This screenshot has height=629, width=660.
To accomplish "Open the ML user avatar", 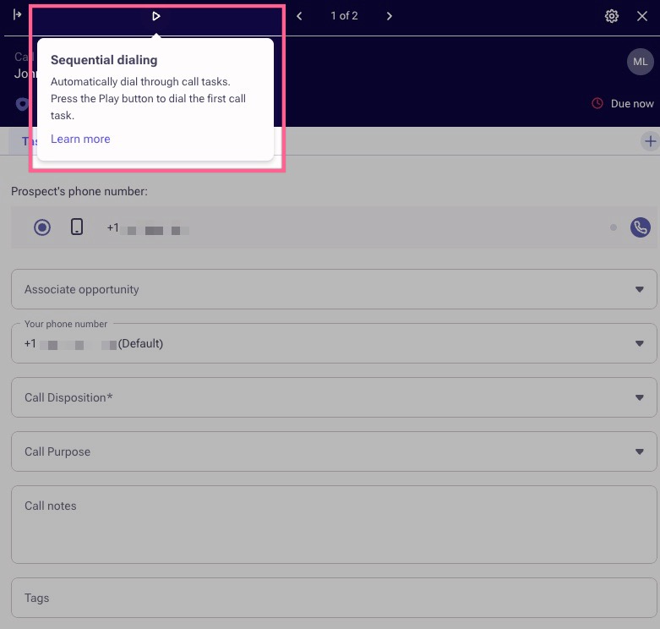I will (641, 62).
